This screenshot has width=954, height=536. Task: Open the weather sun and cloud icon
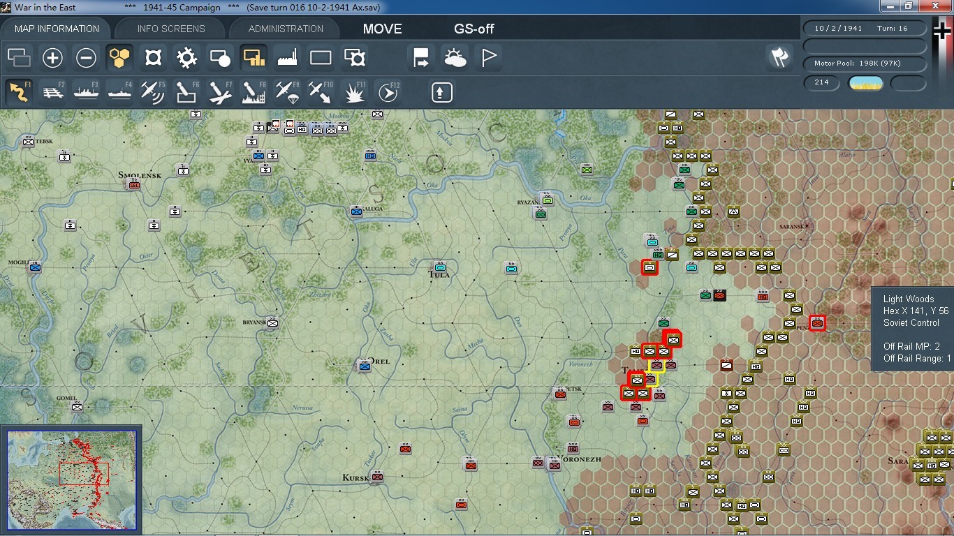[x=455, y=58]
